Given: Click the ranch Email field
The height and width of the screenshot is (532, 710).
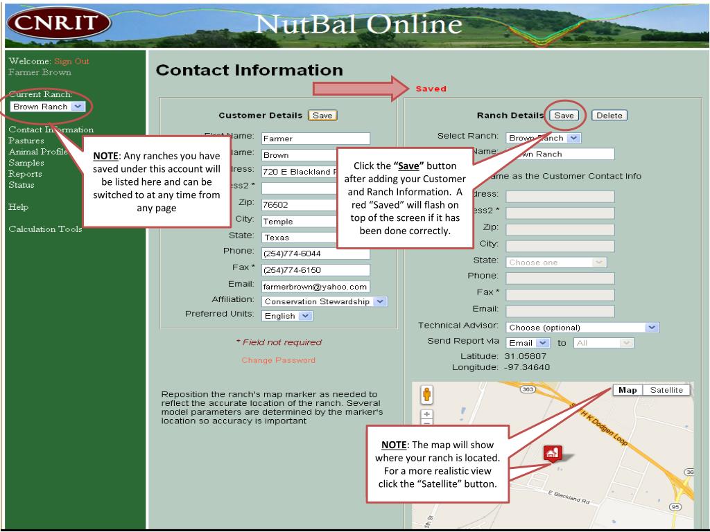Looking at the screenshot, I should [560, 311].
